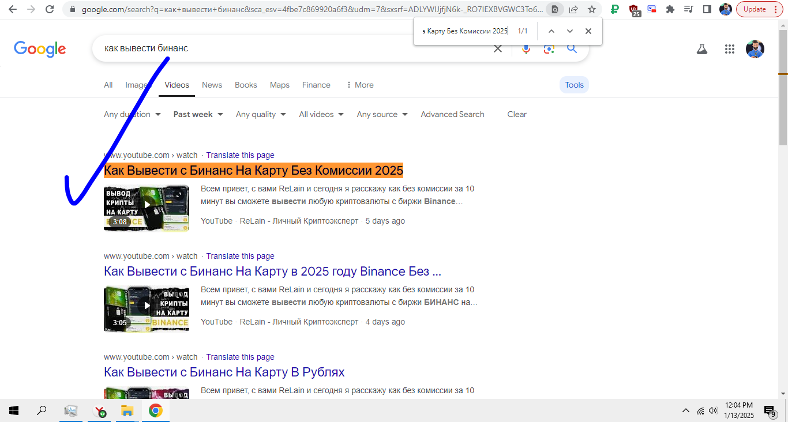Go to the Google homepage logo

point(40,49)
